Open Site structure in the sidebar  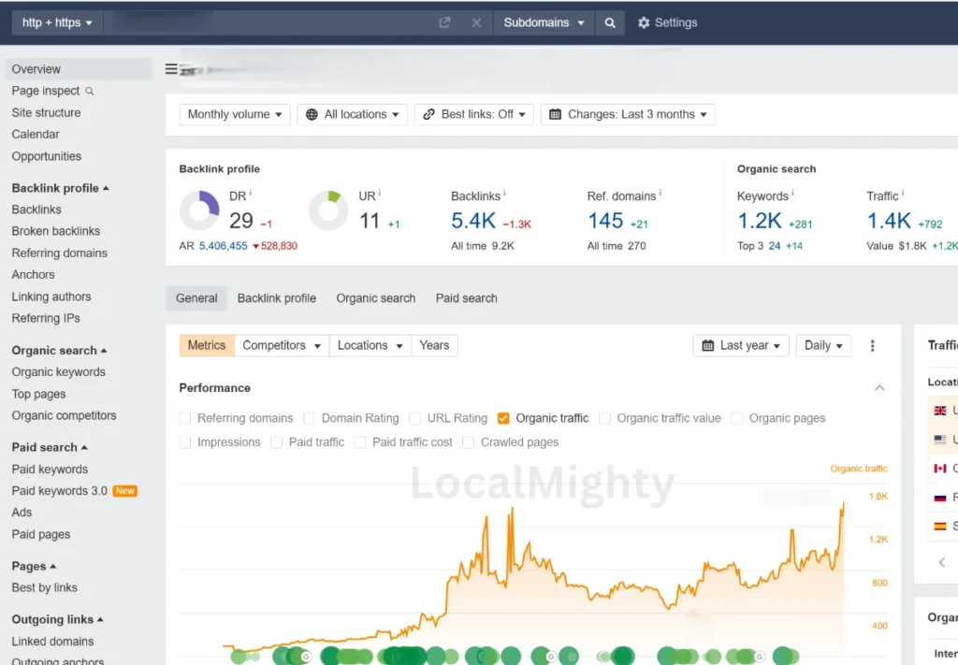46,113
